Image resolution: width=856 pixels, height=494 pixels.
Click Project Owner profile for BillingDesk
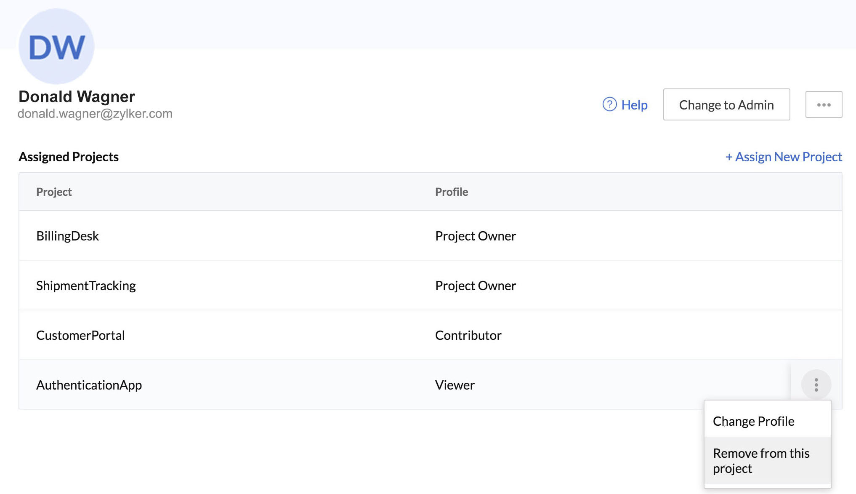click(475, 236)
